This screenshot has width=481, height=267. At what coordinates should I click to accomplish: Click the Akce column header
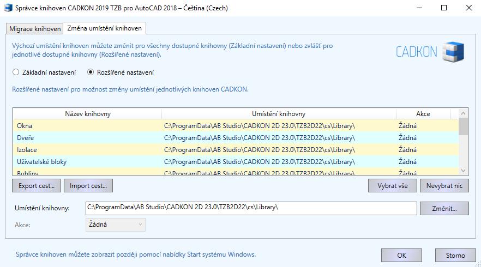point(423,114)
